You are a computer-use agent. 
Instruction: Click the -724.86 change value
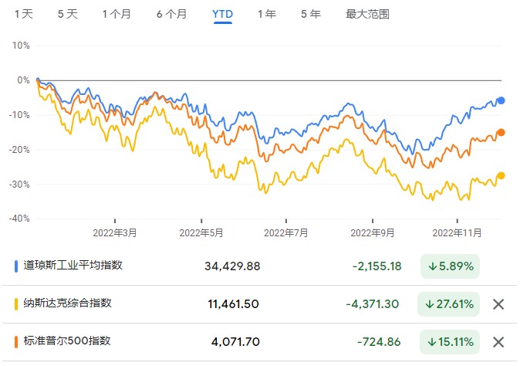click(x=379, y=342)
